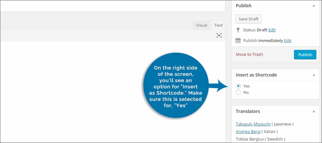Image resolution: width=322 pixels, height=143 pixels.
Task: Edit the publish immediately schedule
Action: tap(287, 41)
